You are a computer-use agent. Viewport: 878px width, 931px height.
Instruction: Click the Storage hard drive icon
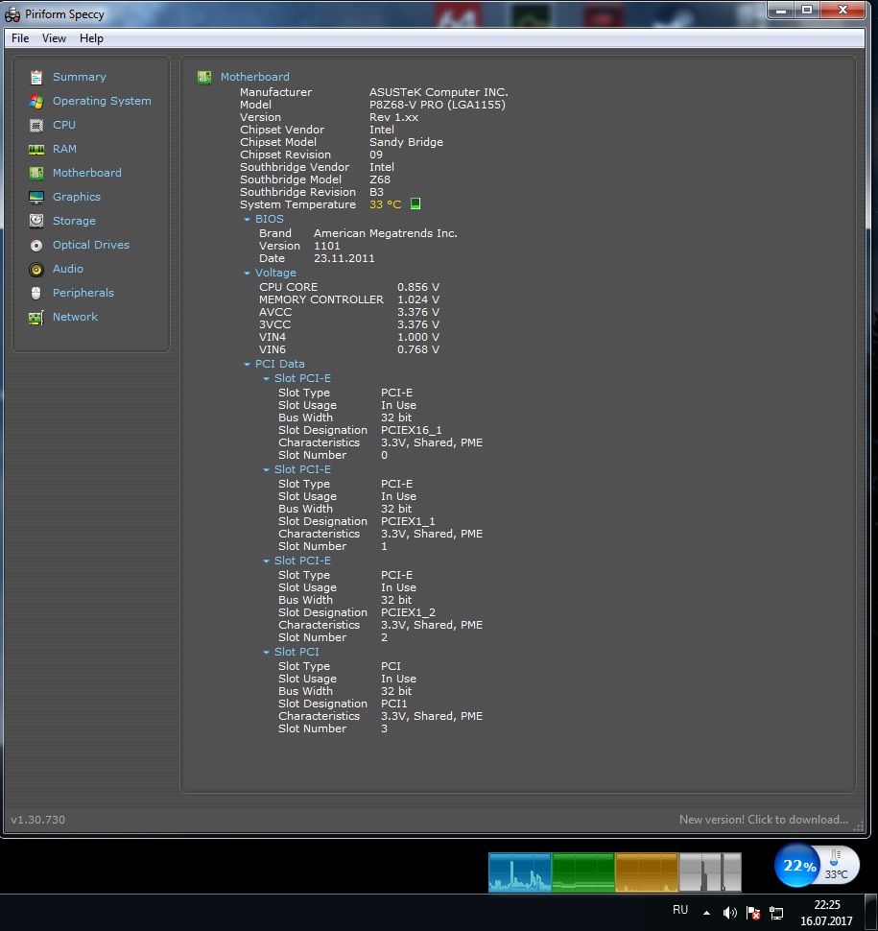(36, 221)
